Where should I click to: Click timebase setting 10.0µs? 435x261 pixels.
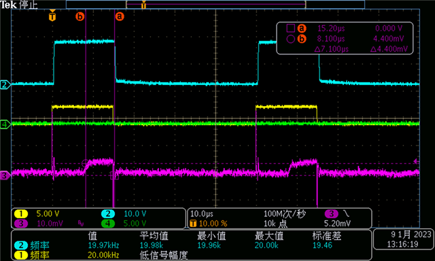click(x=202, y=214)
